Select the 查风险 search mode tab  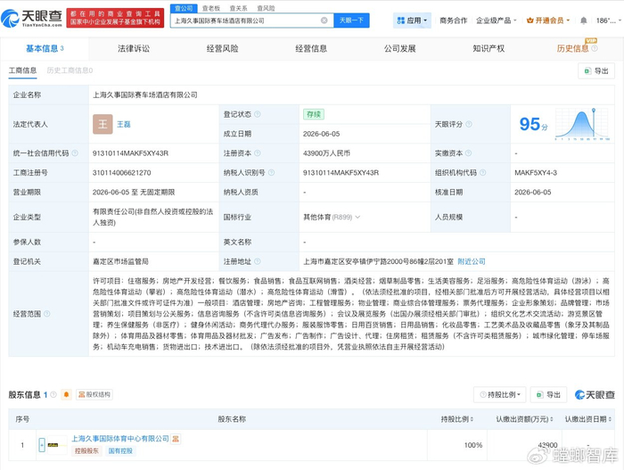point(266,8)
